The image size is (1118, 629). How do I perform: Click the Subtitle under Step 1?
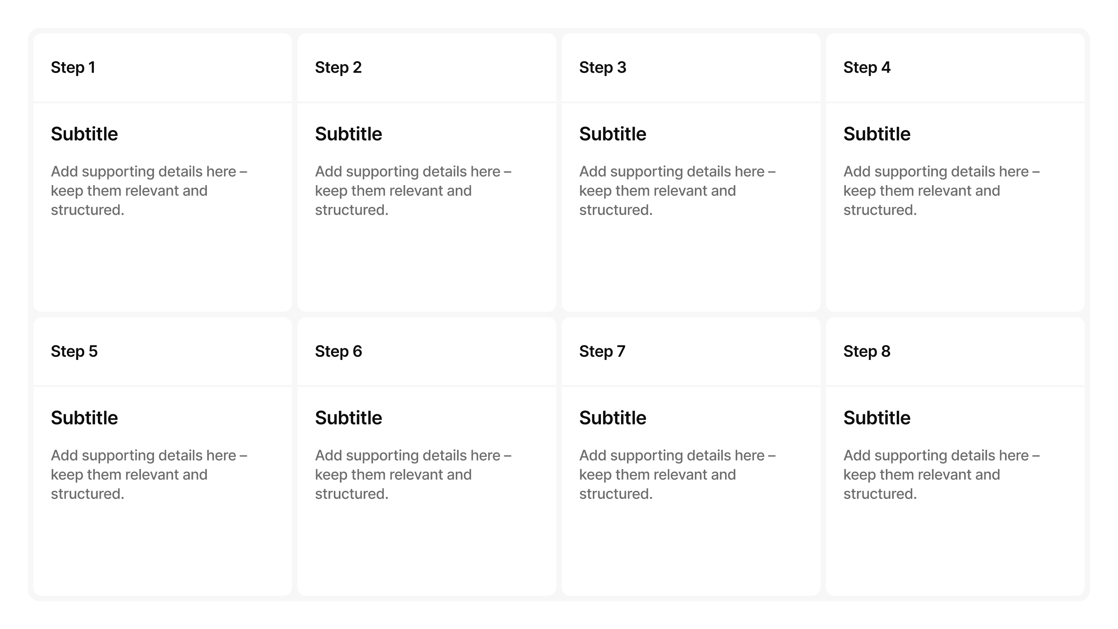[84, 134]
